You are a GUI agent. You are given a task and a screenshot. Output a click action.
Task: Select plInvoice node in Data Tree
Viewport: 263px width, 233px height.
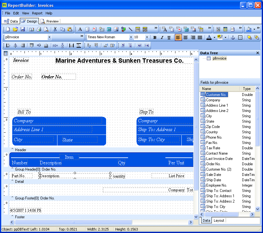[x=219, y=58]
